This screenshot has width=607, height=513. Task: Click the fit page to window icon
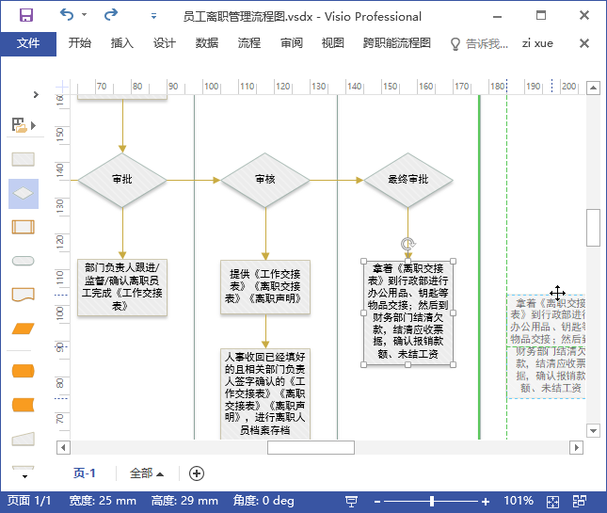click(x=552, y=502)
